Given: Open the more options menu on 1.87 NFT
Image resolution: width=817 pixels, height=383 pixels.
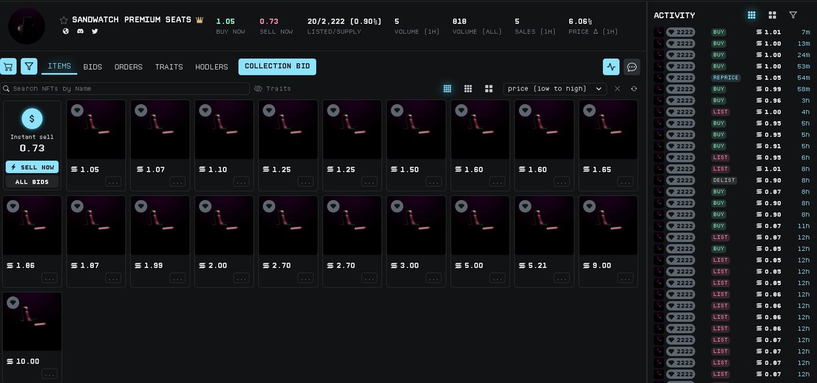Looking at the screenshot, I should pos(114,278).
